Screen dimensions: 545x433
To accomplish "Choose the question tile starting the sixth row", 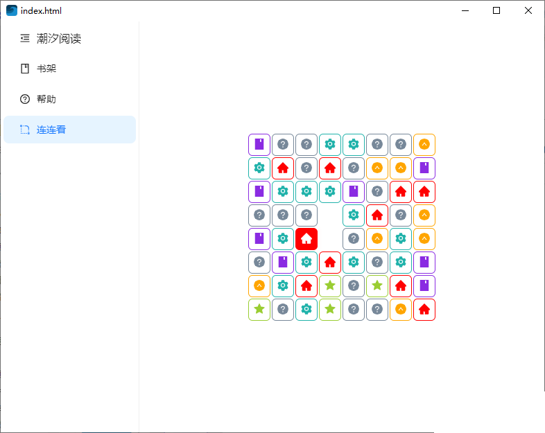I will coord(259,262).
